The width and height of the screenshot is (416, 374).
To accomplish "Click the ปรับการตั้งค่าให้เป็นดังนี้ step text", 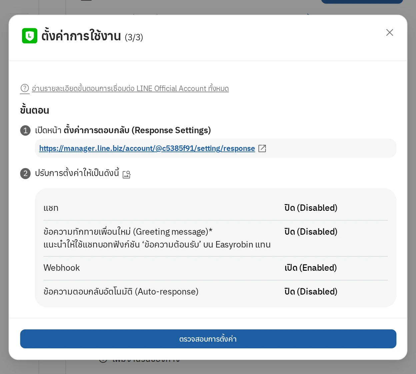I will point(77,173).
